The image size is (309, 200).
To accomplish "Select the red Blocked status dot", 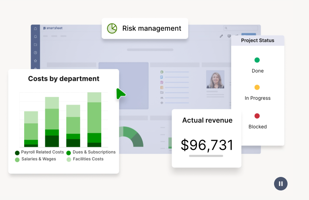I will (x=257, y=116).
